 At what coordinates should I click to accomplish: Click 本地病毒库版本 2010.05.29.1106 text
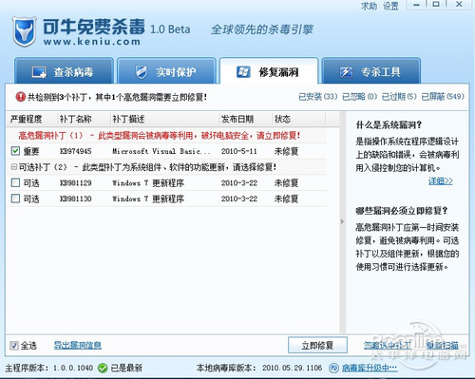click(259, 368)
